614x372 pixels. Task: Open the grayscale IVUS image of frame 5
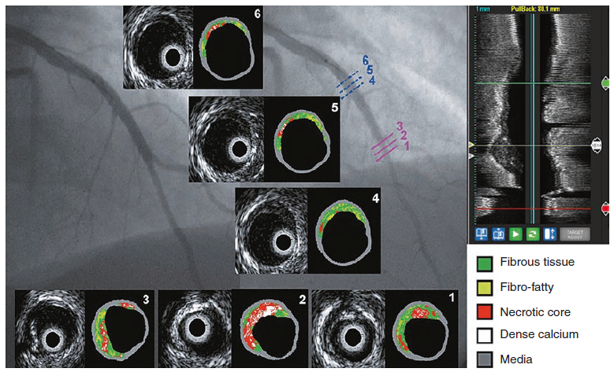226,139
